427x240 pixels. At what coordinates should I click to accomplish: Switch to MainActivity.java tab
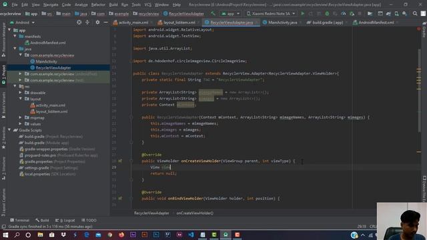point(283,23)
